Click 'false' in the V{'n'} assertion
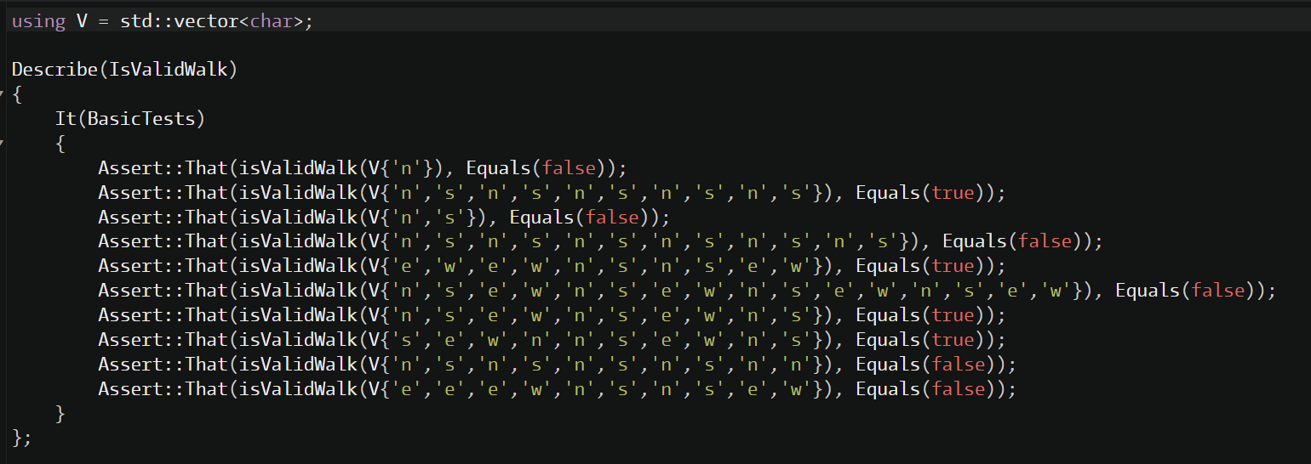Image resolution: width=1311 pixels, height=464 pixels. coord(569,168)
